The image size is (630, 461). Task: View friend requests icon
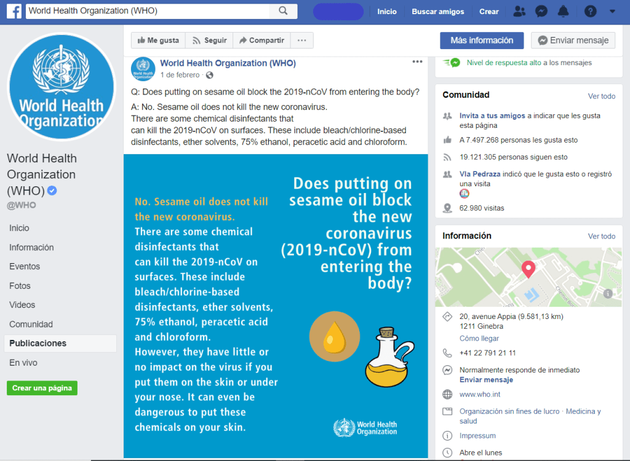point(519,11)
